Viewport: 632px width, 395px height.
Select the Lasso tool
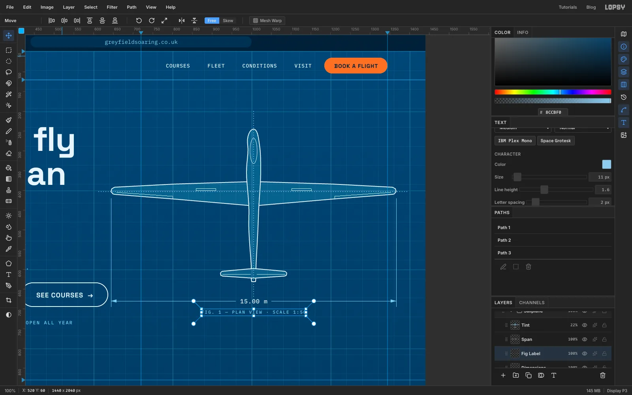tap(9, 72)
